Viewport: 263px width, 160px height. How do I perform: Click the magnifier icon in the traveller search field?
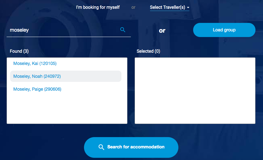click(123, 30)
